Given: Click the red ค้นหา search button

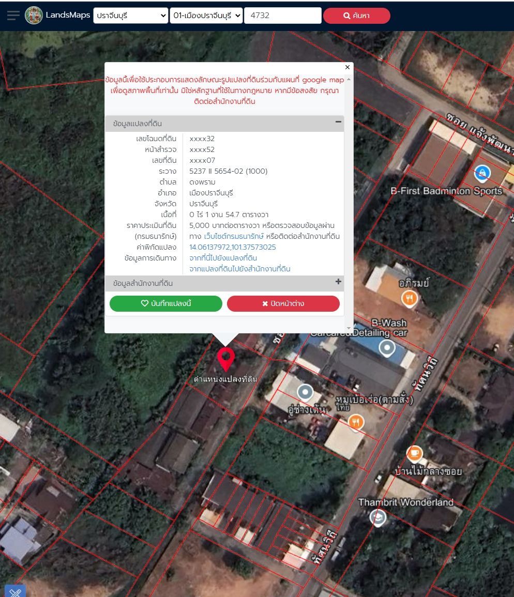Looking at the screenshot, I should point(357,16).
